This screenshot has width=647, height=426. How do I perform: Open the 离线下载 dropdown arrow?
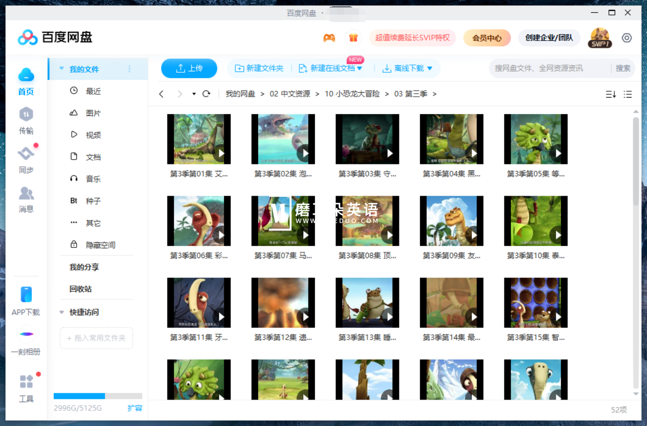pos(430,68)
